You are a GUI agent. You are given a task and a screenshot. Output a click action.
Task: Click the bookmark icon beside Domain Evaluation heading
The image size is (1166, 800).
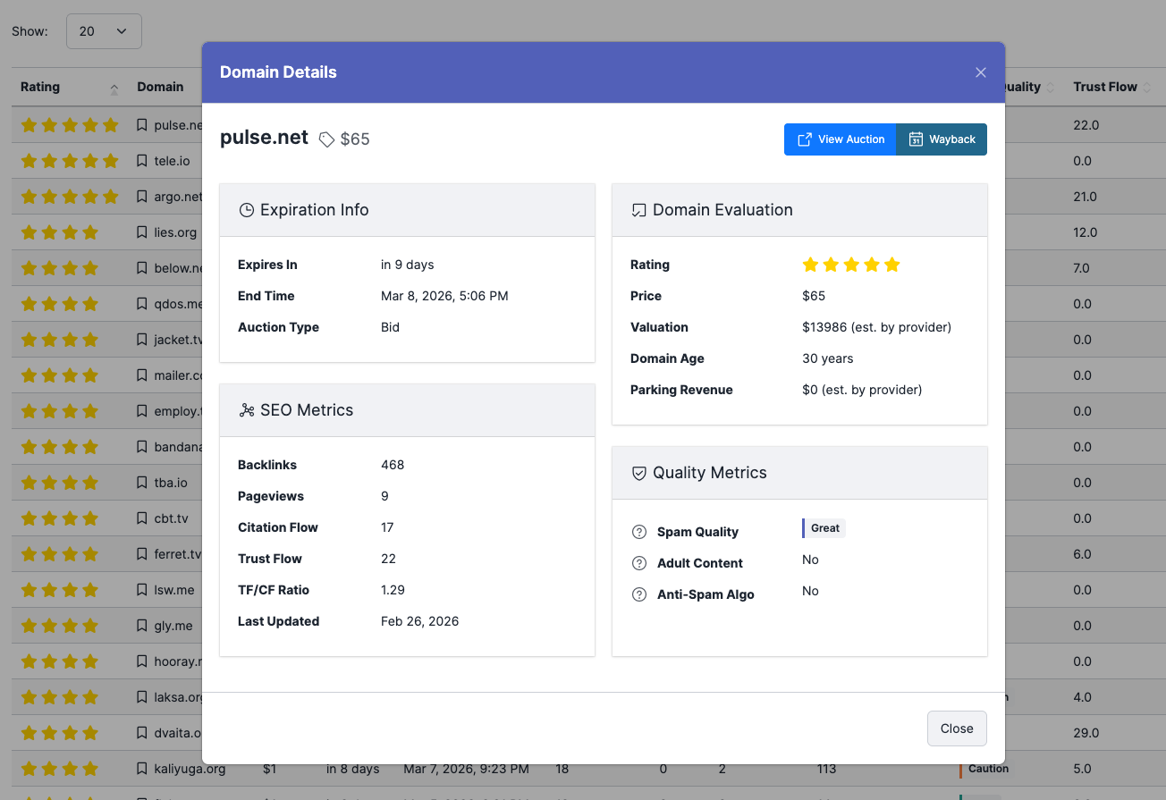coord(638,209)
